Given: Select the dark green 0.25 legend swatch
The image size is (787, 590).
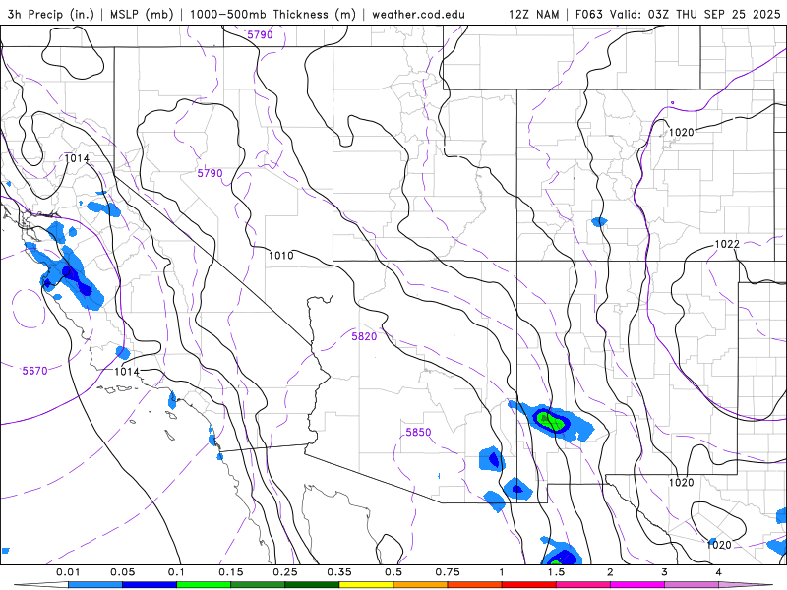Looking at the screenshot, I should tap(312, 585).
